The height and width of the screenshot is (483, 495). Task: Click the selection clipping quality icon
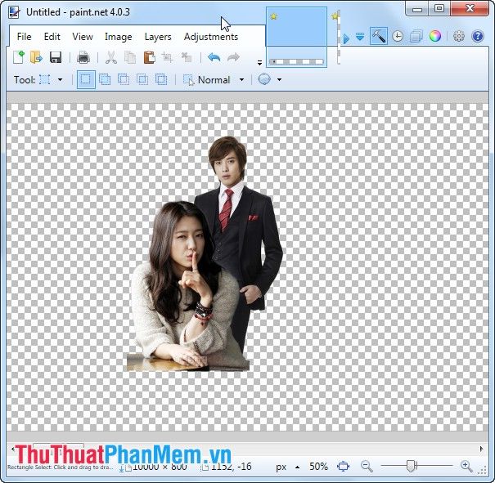point(264,79)
